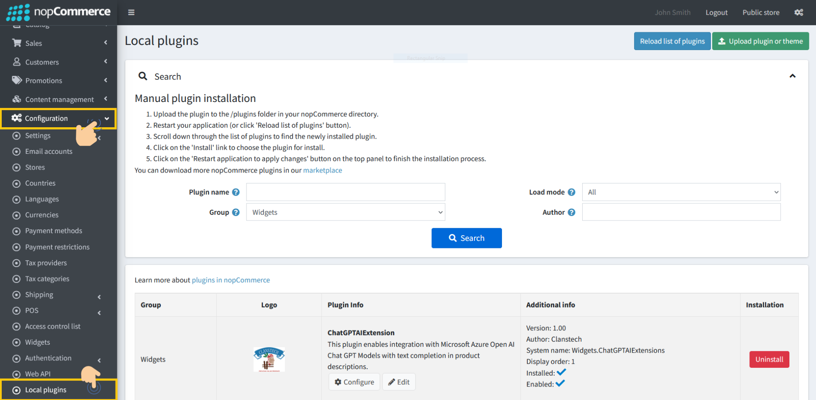Click the Customers person icon

click(x=17, y=61)
